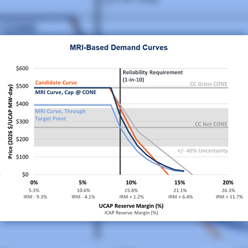Click the IRM + 1.2% label
248x248 pixels.
click(x=131, y=197)
